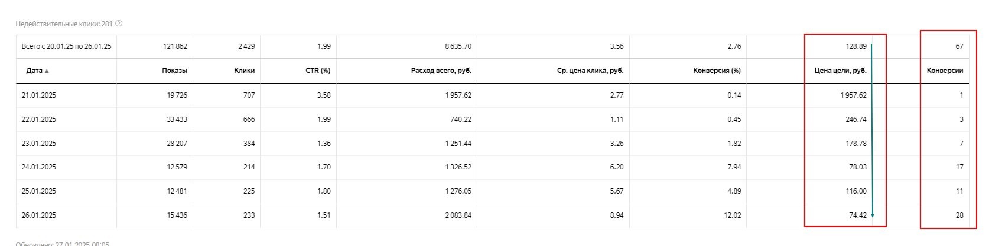Click goal cost value 1 957.62
The height and width of the screenshot is (246, 989).
(x=853, y=95)
